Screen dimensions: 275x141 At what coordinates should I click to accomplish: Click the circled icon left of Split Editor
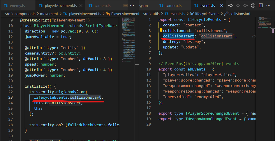[253, 6]
